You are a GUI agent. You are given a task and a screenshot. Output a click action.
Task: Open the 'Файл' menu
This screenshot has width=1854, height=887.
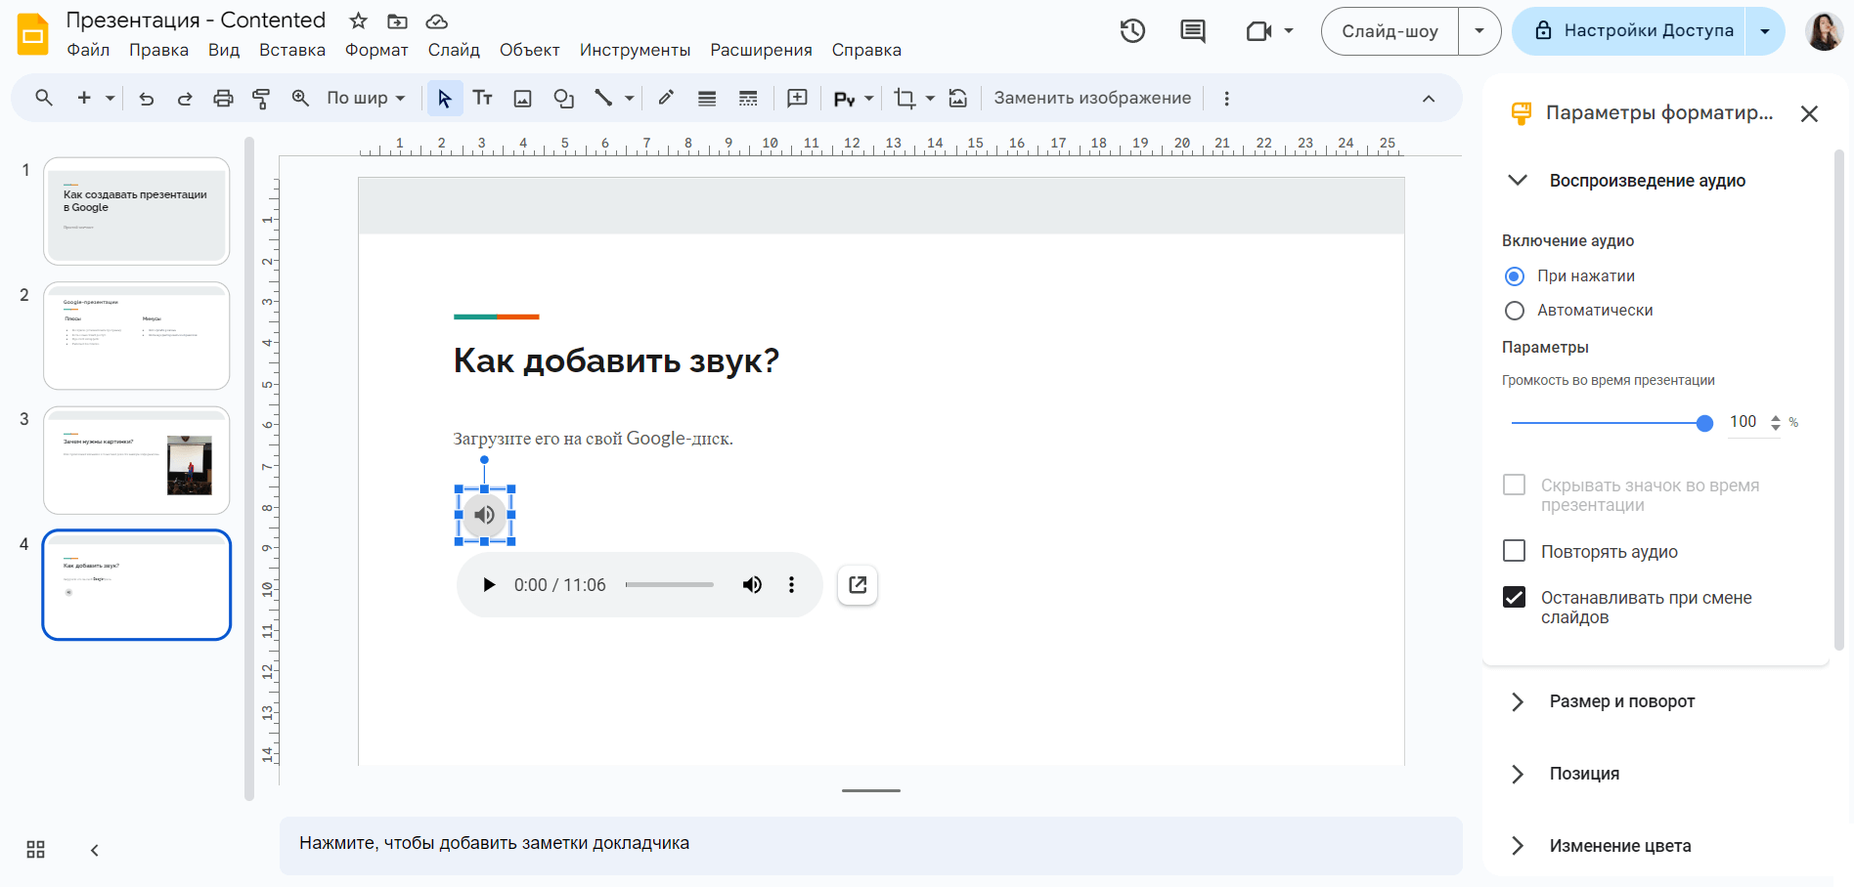(x=88, y=50)
